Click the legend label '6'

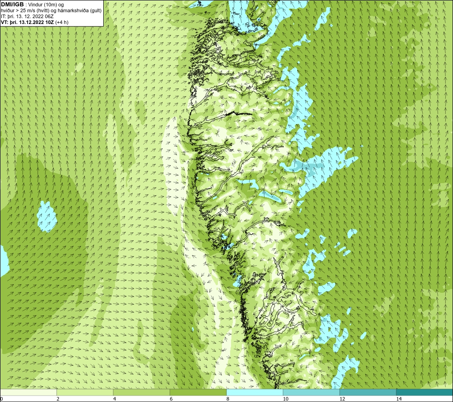[171, 399]
